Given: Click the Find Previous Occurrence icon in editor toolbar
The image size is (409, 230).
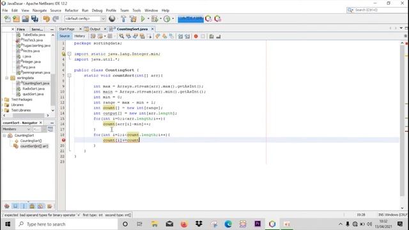Looking at the screenshot, I should (128, 36).
